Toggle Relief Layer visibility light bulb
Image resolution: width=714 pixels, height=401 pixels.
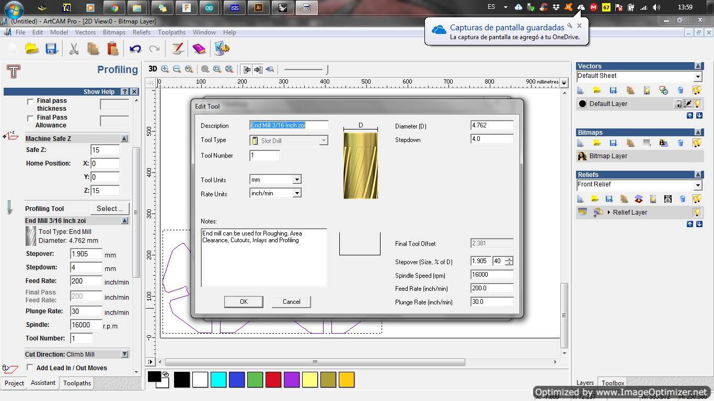(697, 213)
